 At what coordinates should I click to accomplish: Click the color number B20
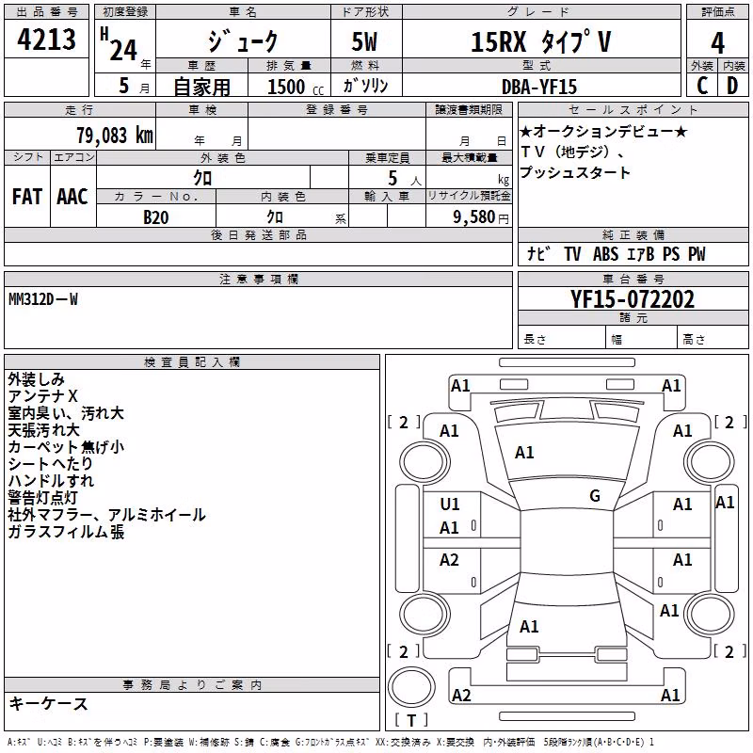coord(156,217)
